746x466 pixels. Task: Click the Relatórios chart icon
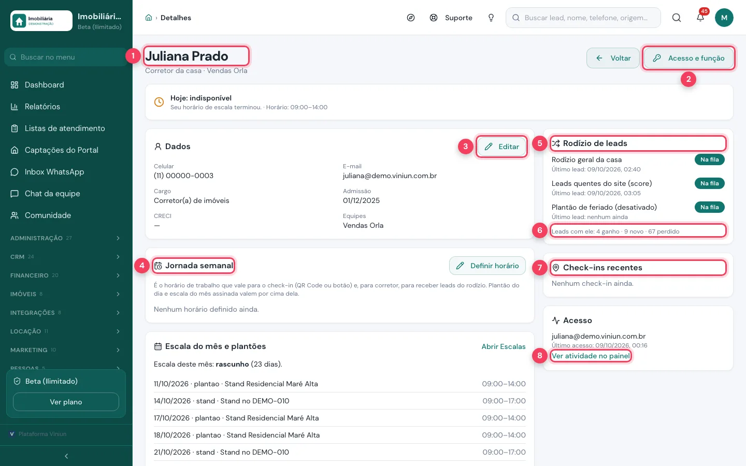(15, 107)
